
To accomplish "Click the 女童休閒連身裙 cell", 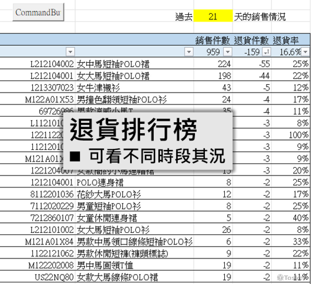I will (x=107, y=218).
